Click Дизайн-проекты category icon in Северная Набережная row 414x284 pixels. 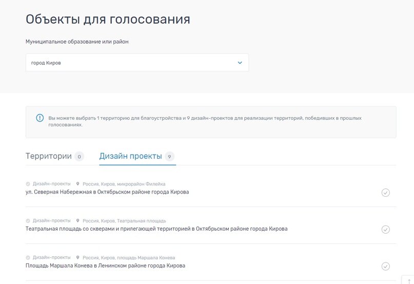(x=28, y=184)
